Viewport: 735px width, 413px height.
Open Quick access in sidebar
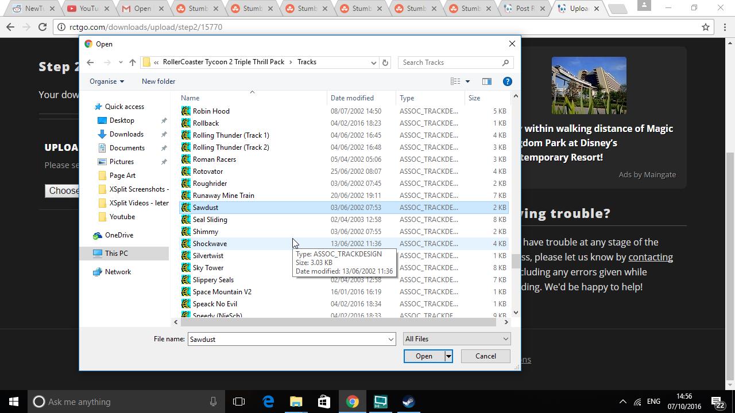[125, 107]
